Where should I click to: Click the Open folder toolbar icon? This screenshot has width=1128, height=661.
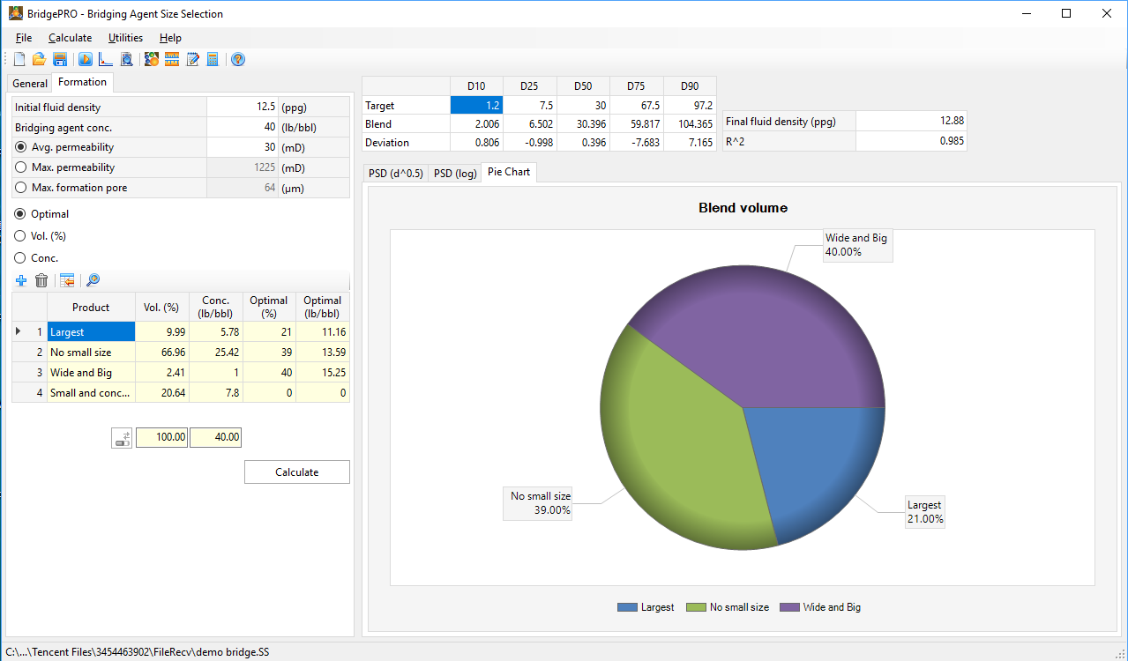(x=39, y=59)
